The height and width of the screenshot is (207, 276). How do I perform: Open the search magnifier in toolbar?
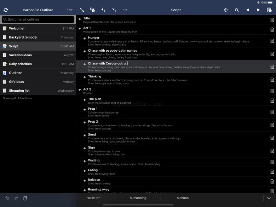[x=237, y=10]
